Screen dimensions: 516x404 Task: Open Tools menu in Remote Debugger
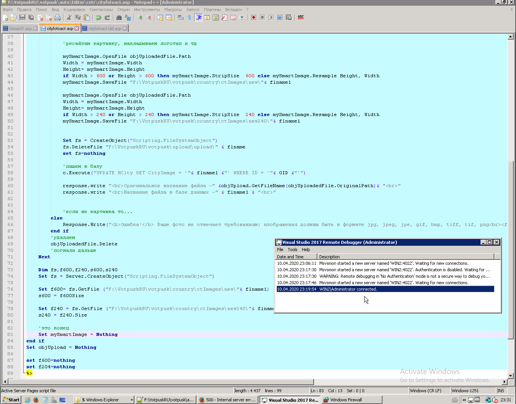point(292,250)
